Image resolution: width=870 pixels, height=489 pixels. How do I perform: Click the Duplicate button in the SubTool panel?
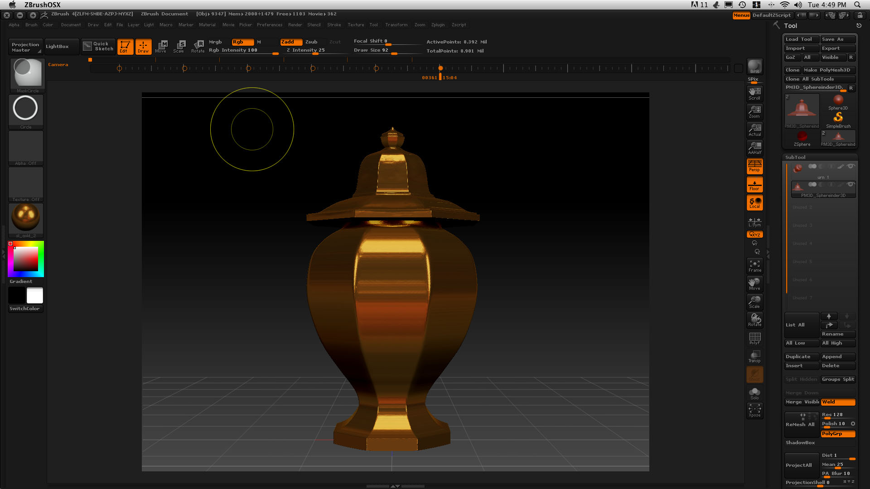(800, 357)
